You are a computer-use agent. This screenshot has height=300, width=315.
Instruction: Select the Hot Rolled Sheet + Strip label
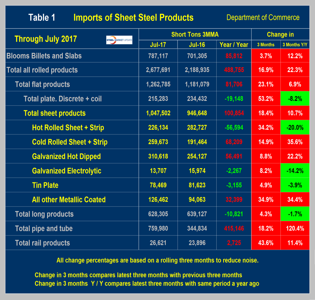(68, 128)
